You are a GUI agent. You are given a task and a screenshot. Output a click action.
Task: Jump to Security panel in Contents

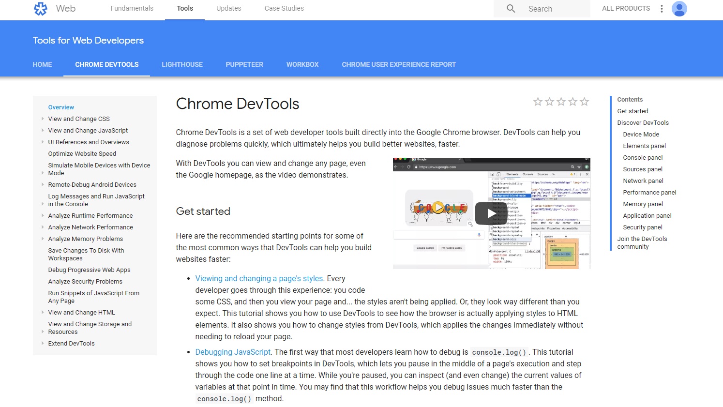pyautogui.click(x=643, y=227)
